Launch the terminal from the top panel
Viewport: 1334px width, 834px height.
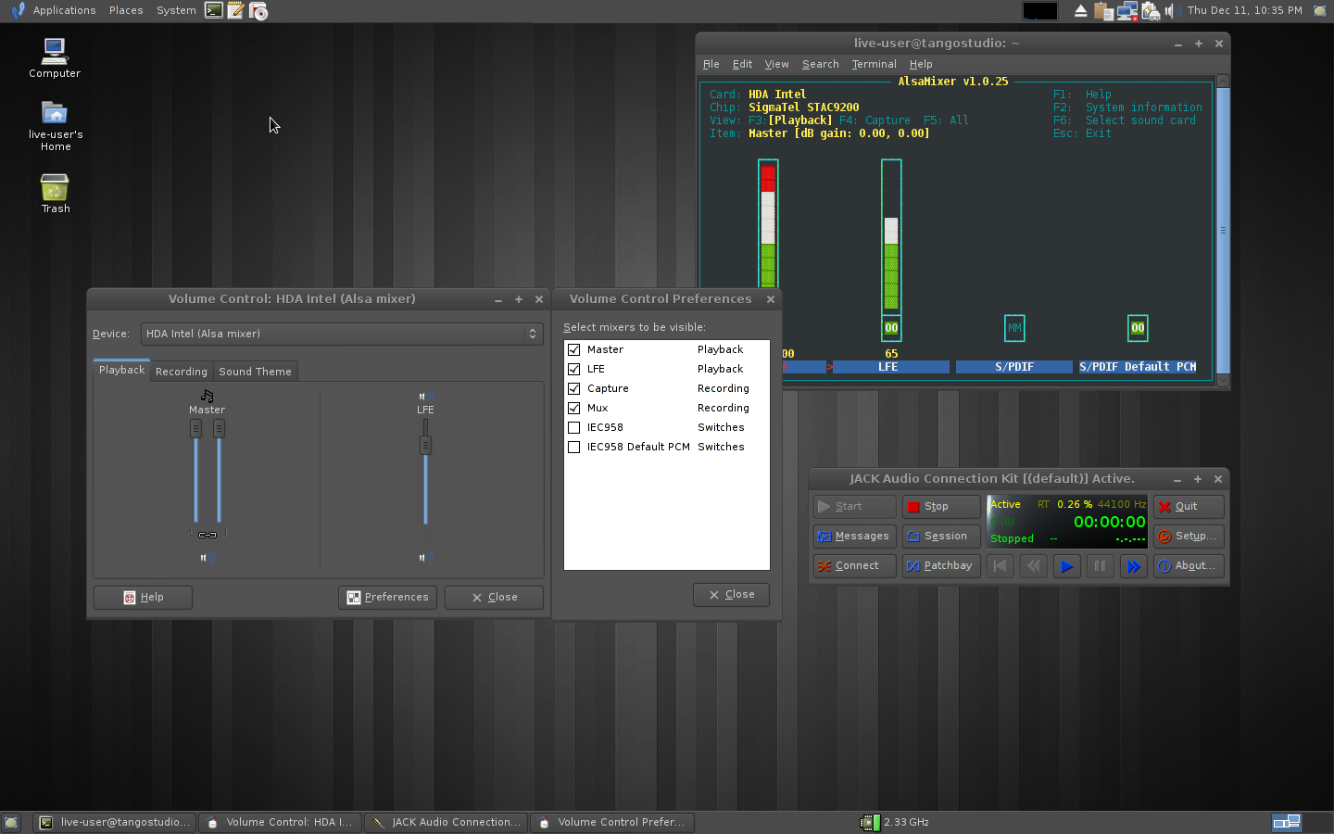tap(214, 10)
